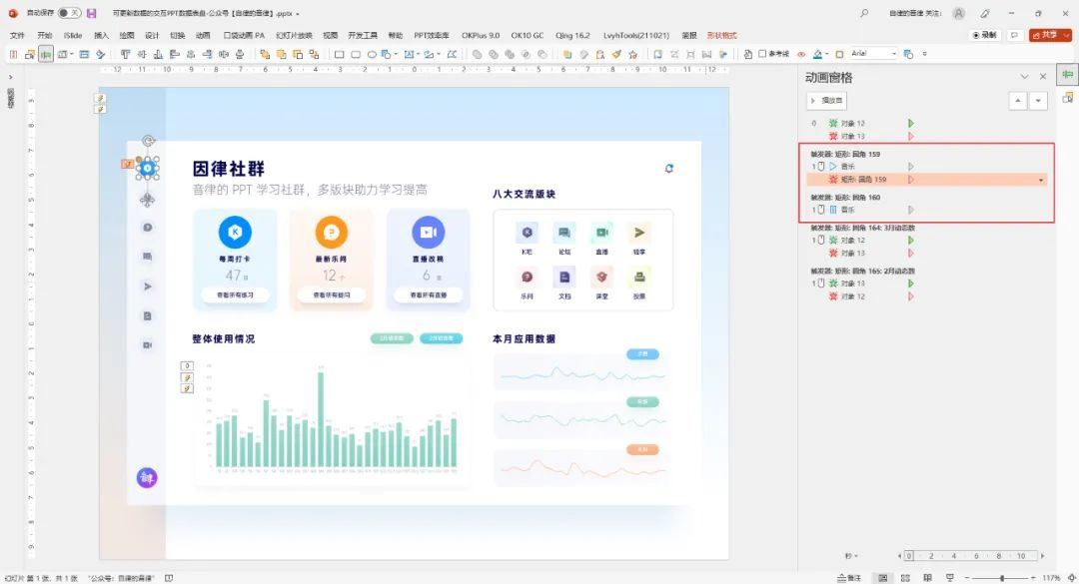Screen dimensions: 1079x584
Task: Click the purple Save icon in title bar
Action: 92,13
